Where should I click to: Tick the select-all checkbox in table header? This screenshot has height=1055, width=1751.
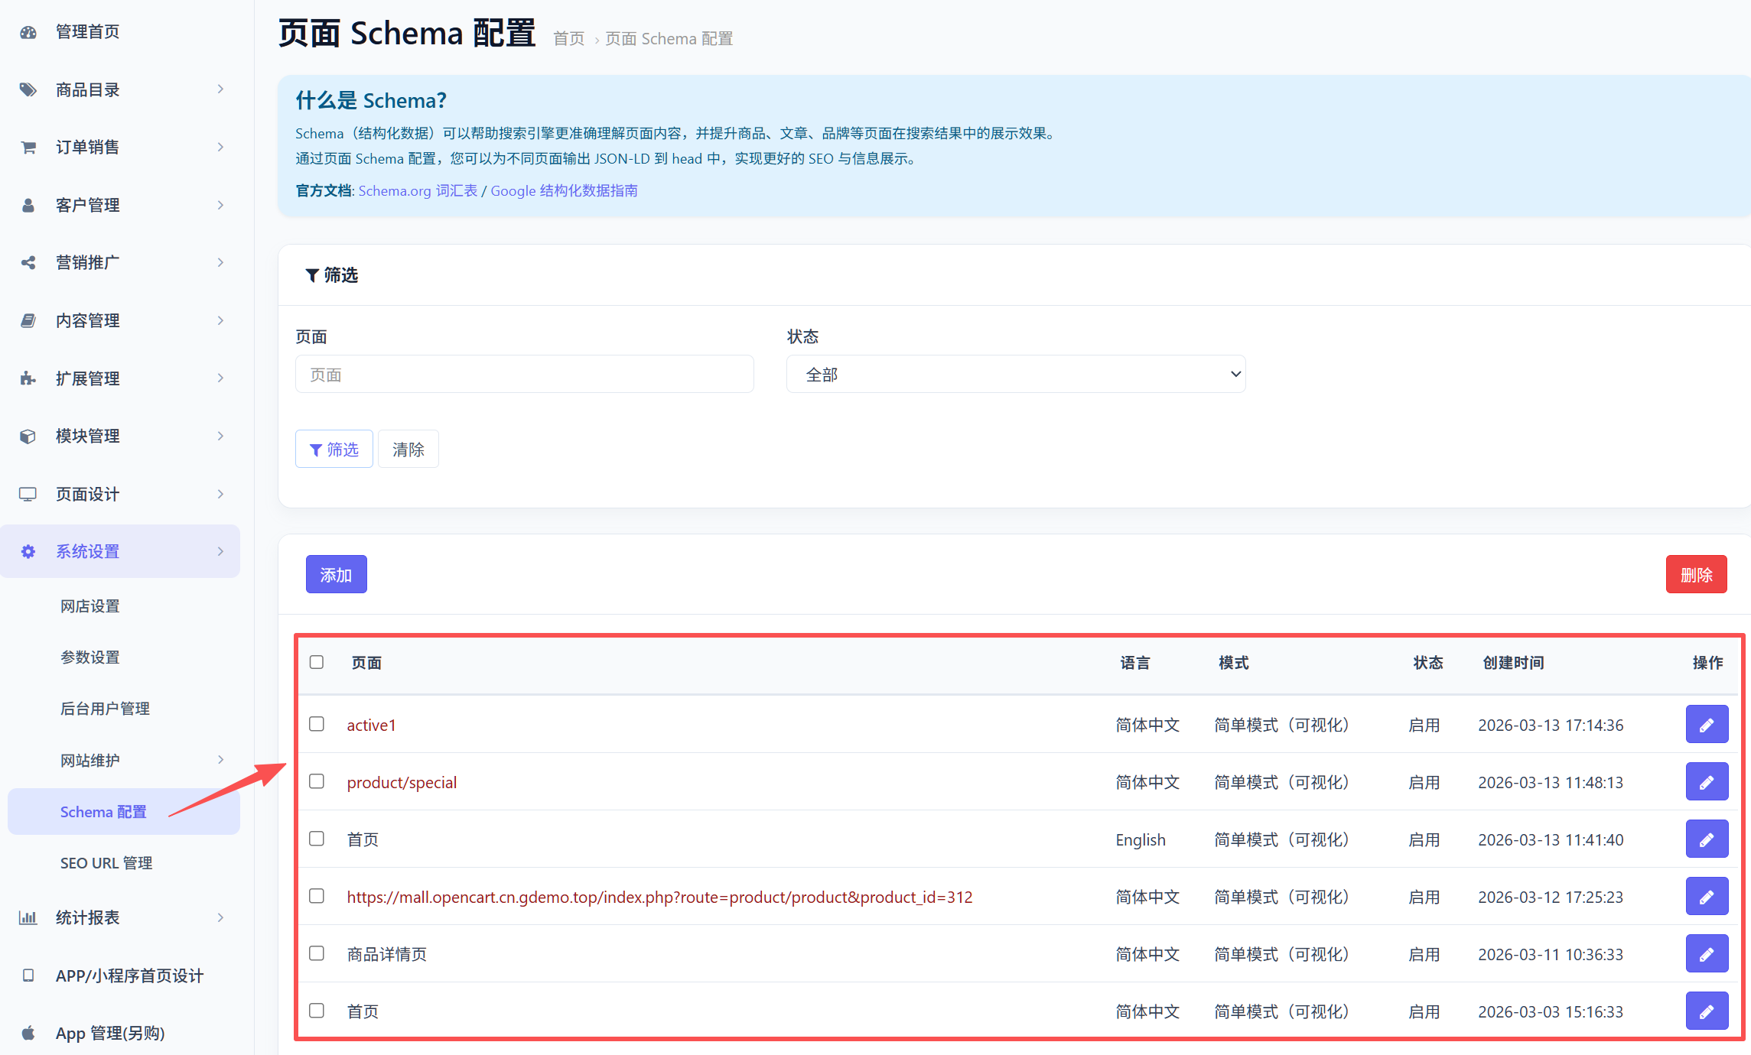tap(317, 662)
